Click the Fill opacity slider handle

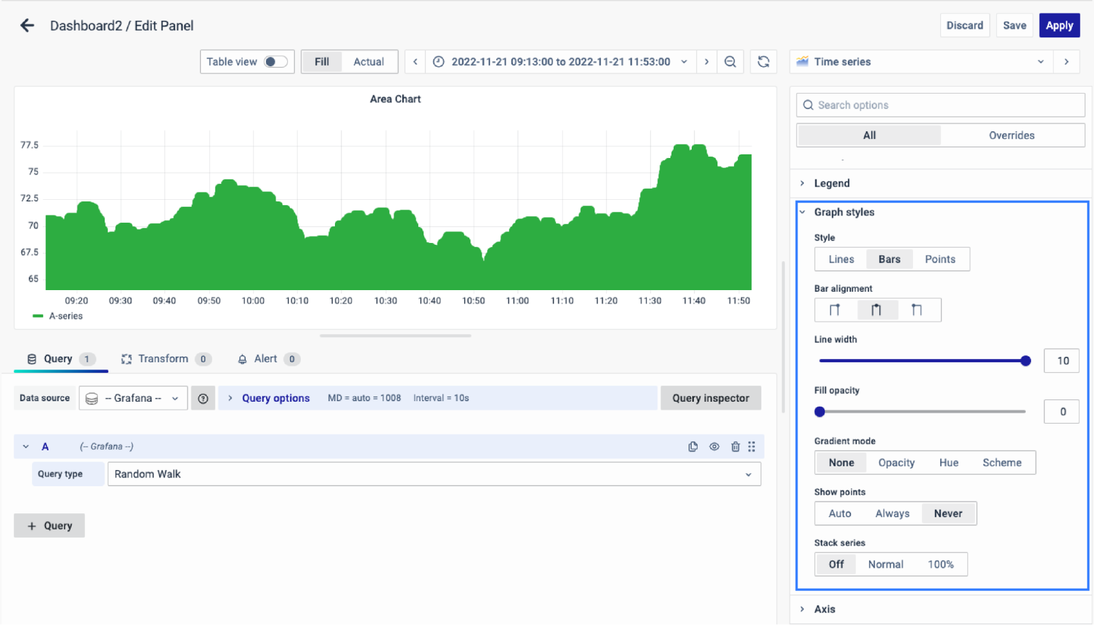pyautogui.click(x=819, y=412)
